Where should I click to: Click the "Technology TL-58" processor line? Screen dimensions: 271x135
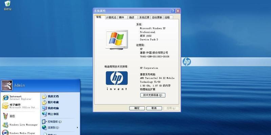point(150,82)
